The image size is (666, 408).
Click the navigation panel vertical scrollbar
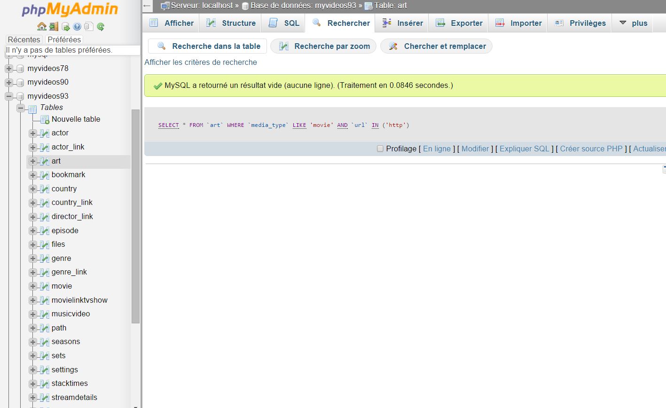coord(135,216)
